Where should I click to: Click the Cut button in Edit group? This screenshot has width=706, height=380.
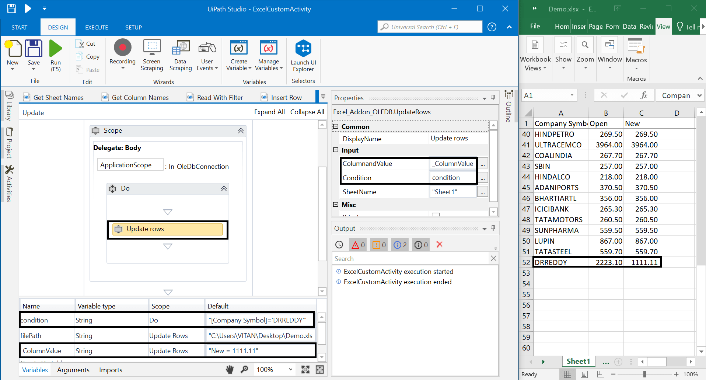click(x=85, y=43)
